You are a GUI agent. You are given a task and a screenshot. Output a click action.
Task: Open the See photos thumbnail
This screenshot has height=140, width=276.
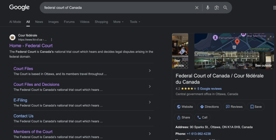(180, 51)
